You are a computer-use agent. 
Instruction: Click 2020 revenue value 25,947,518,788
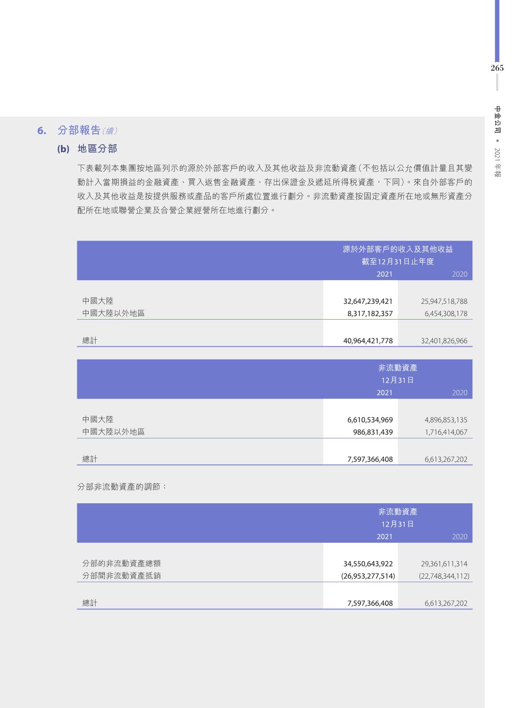tap(444, 302)
